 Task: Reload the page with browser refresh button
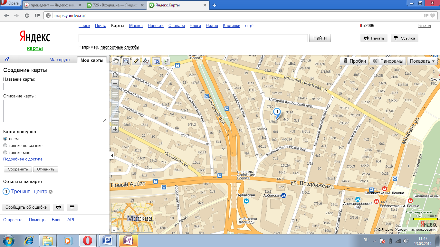[x=27, y=15]
